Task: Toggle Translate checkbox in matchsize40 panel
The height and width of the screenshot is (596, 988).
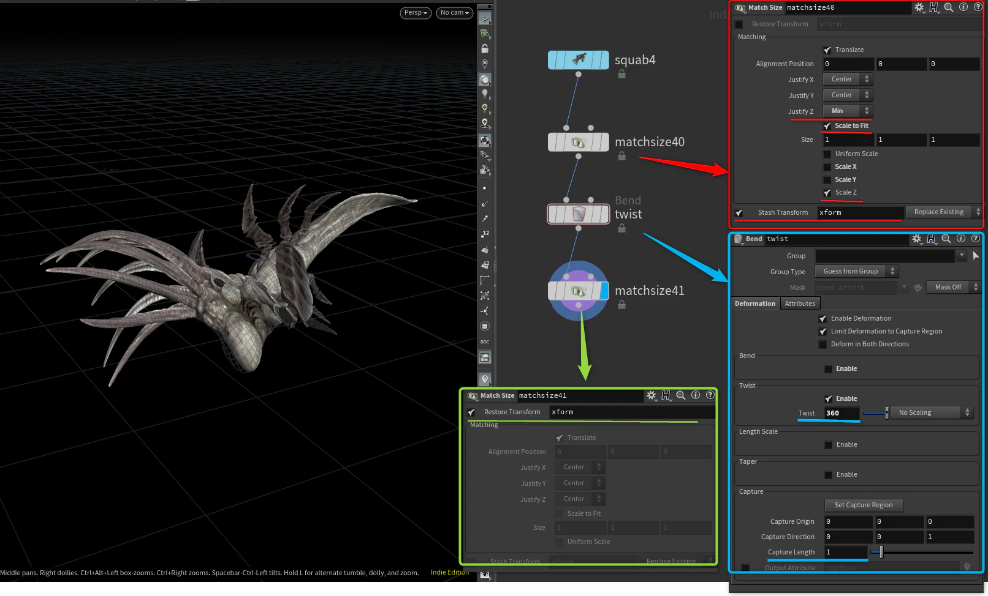Action: (x=827, y=50)
